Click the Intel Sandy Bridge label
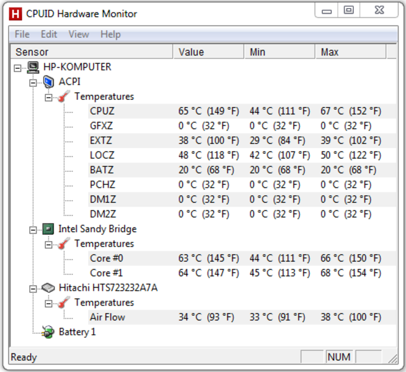406x372 pixels. pos(97,229)
